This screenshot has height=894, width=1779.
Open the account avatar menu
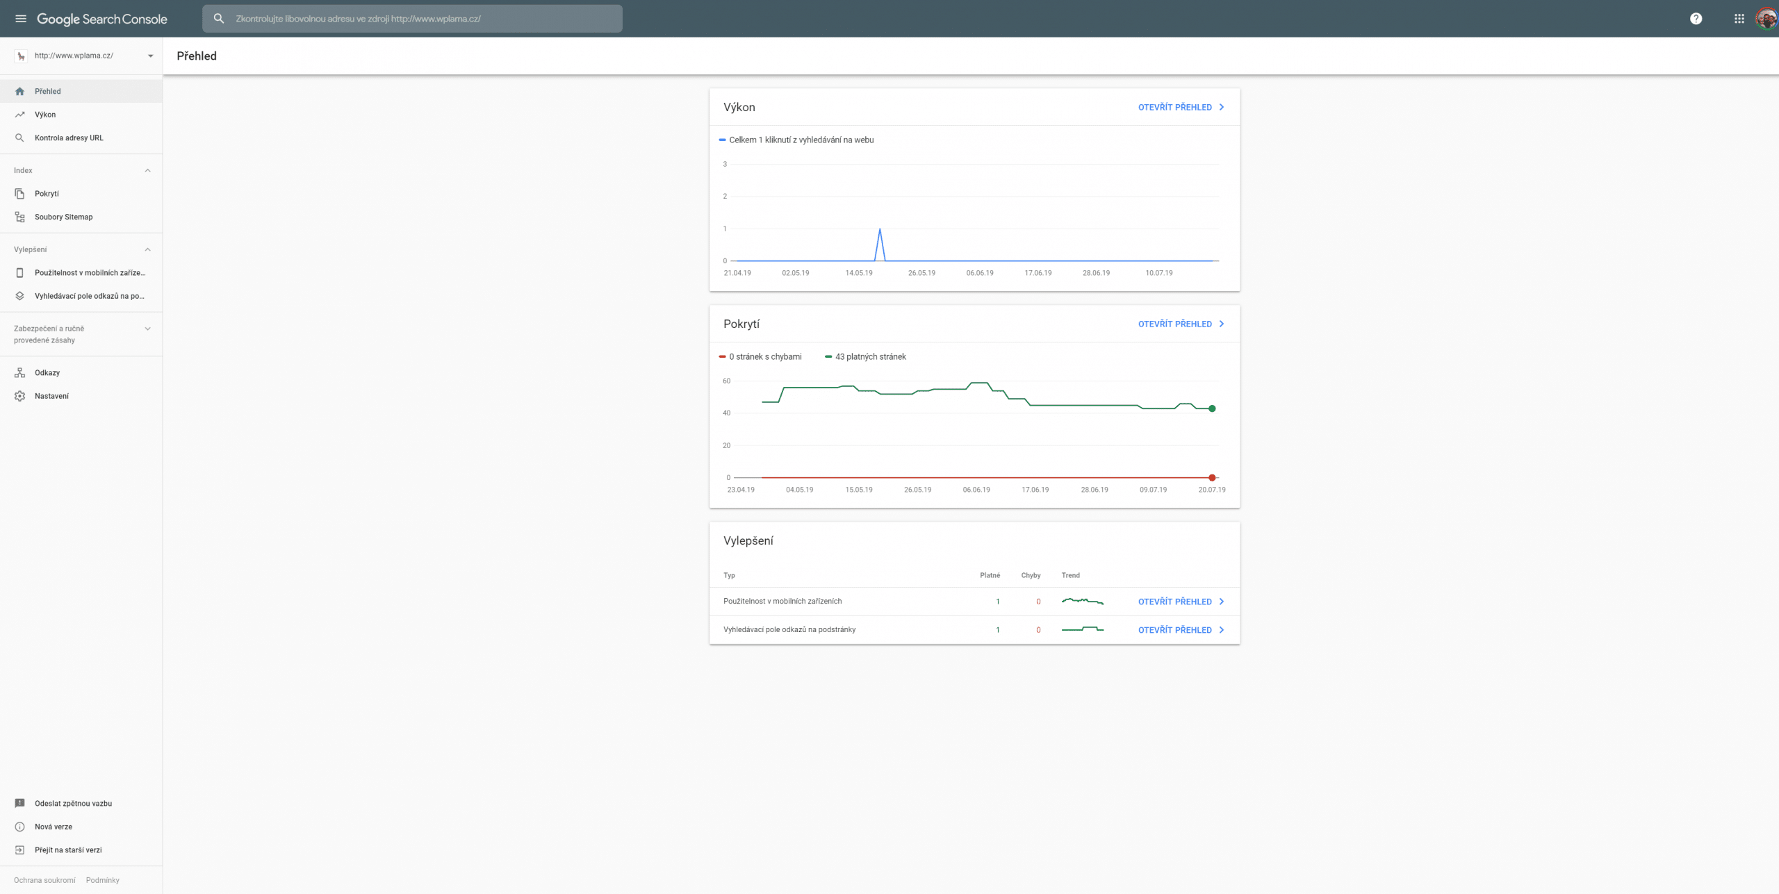point(1766,19)
